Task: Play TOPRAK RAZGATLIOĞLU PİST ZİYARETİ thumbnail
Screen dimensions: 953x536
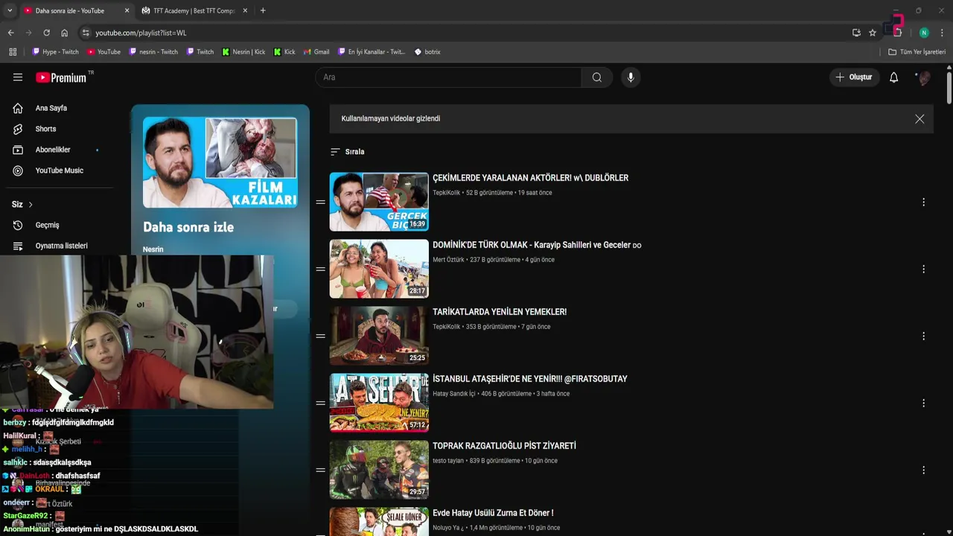Action: tap(379, 470)
